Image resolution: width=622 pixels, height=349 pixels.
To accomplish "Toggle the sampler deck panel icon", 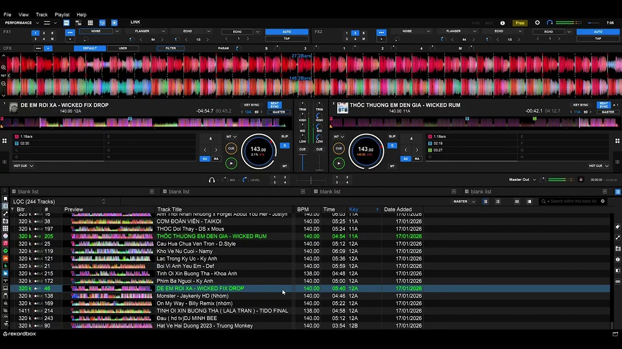I will pyautogui.click(x=78, y=23).
